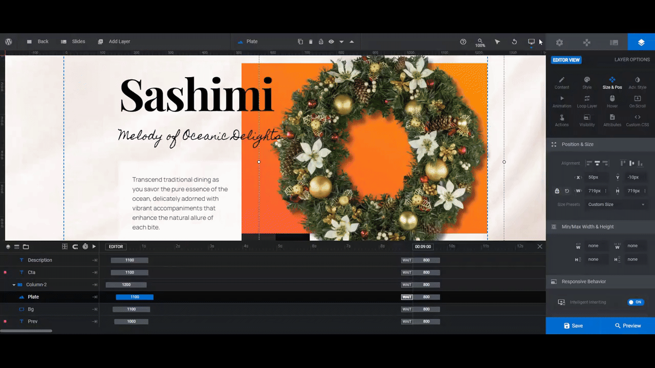The width and height of the screenshot is (655, 368).
Task: Open the WordPress logo menu
Action: coord(9,41)
